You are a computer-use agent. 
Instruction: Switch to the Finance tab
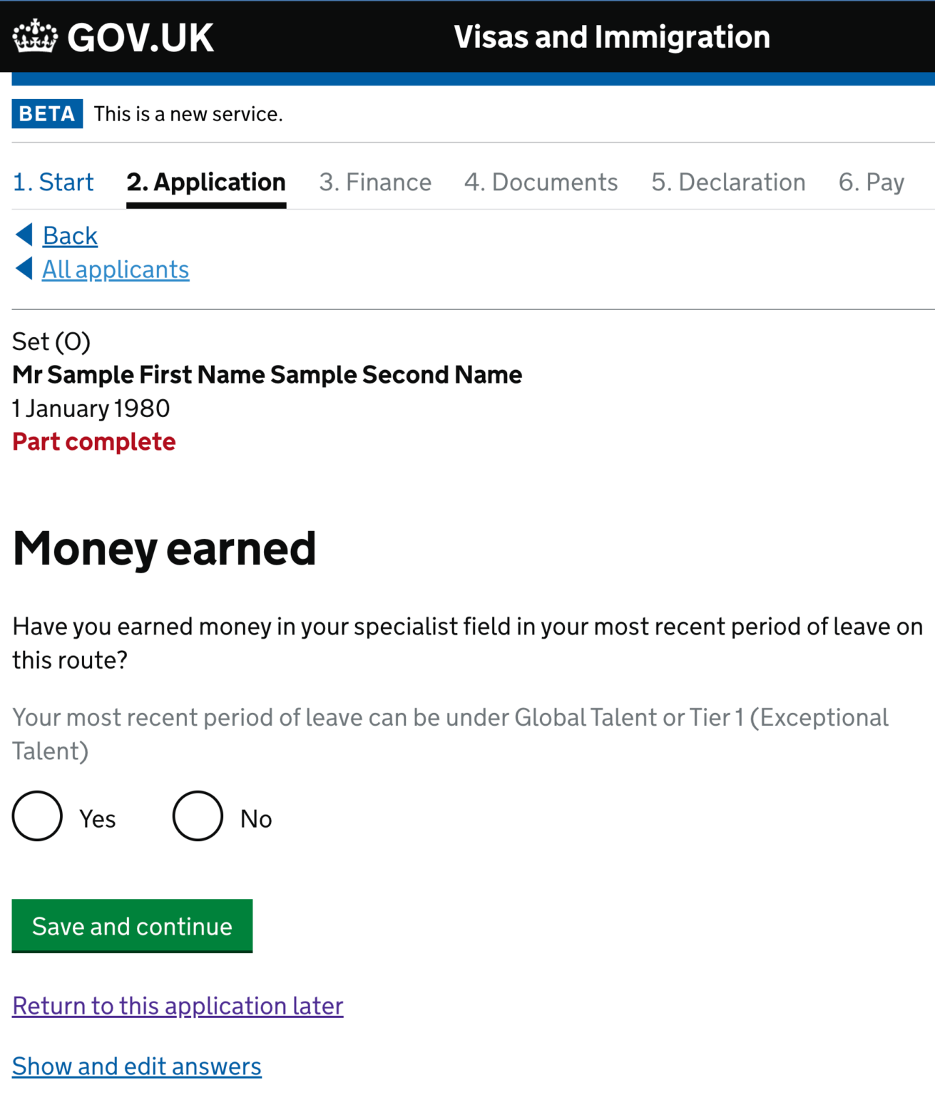click(x=375, y=182)
